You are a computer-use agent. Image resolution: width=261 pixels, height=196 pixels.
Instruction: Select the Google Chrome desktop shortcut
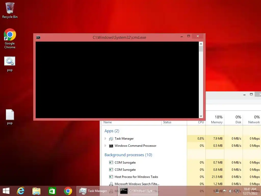point(10,39)
